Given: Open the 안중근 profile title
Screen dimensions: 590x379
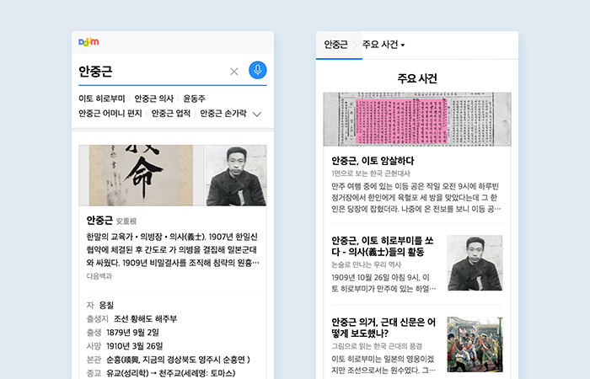Looking at the screenshot, I should (99, 220).
